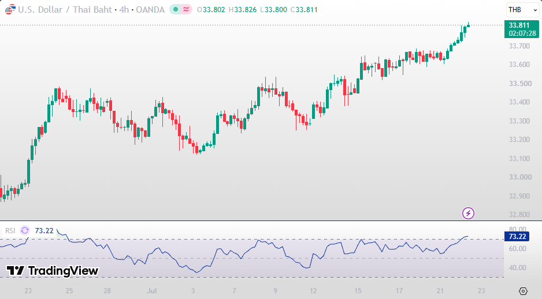This screenshot has width=542, height=299.
Task: Click the 73.22 RSI value axis label
Action: point(517,237)
